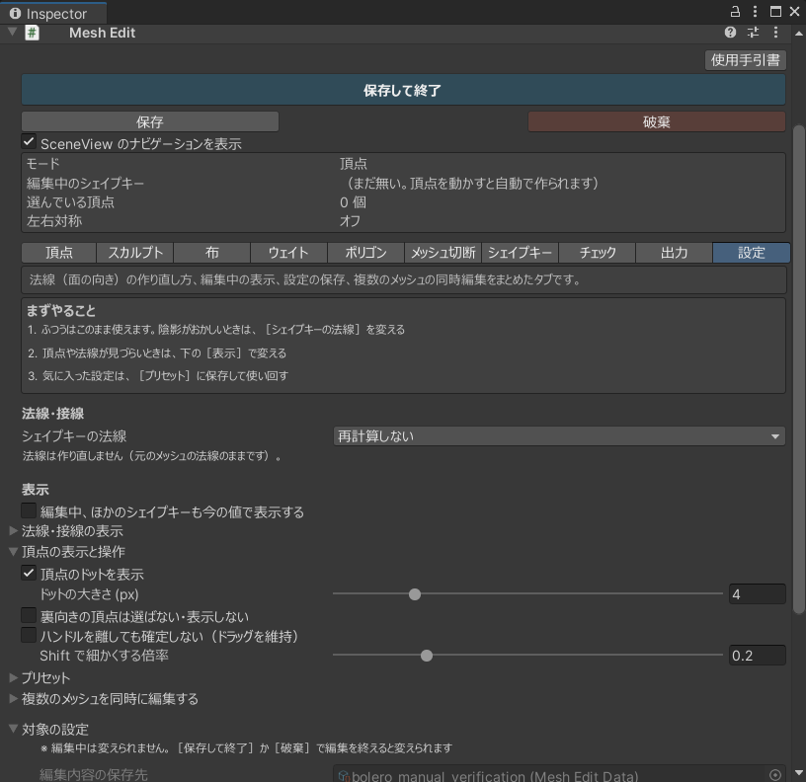
Task: Adjust the ドットの大きさ (px) slider
Action: [527, 594]
